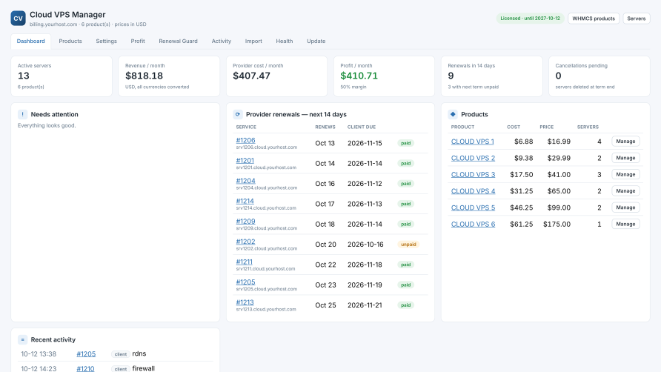Click the paid badge for #1206

pyautogui.click(x=405, y=143)
